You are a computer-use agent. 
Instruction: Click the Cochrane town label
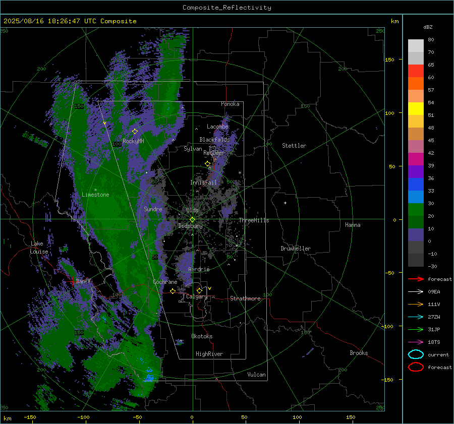click(x=165, y=282)
